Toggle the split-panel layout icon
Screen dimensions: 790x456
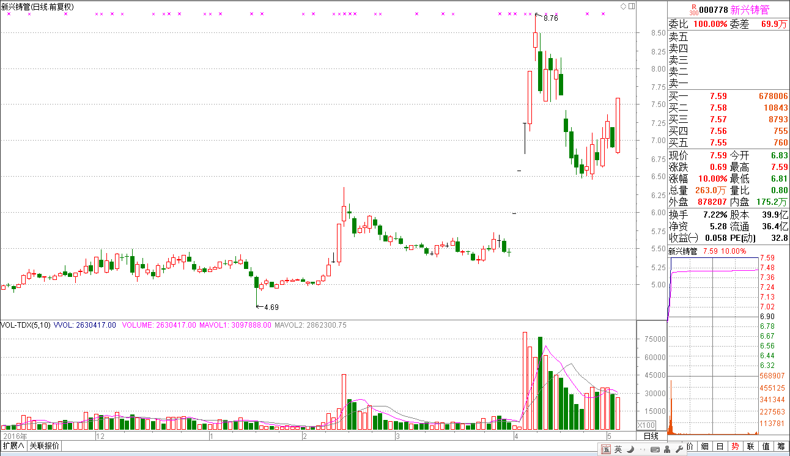tap(632, 6)
